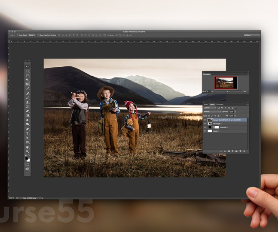Filter layers by smart object icon
The width and height of the screenshot is (278, 232).
tap(233, 108)
